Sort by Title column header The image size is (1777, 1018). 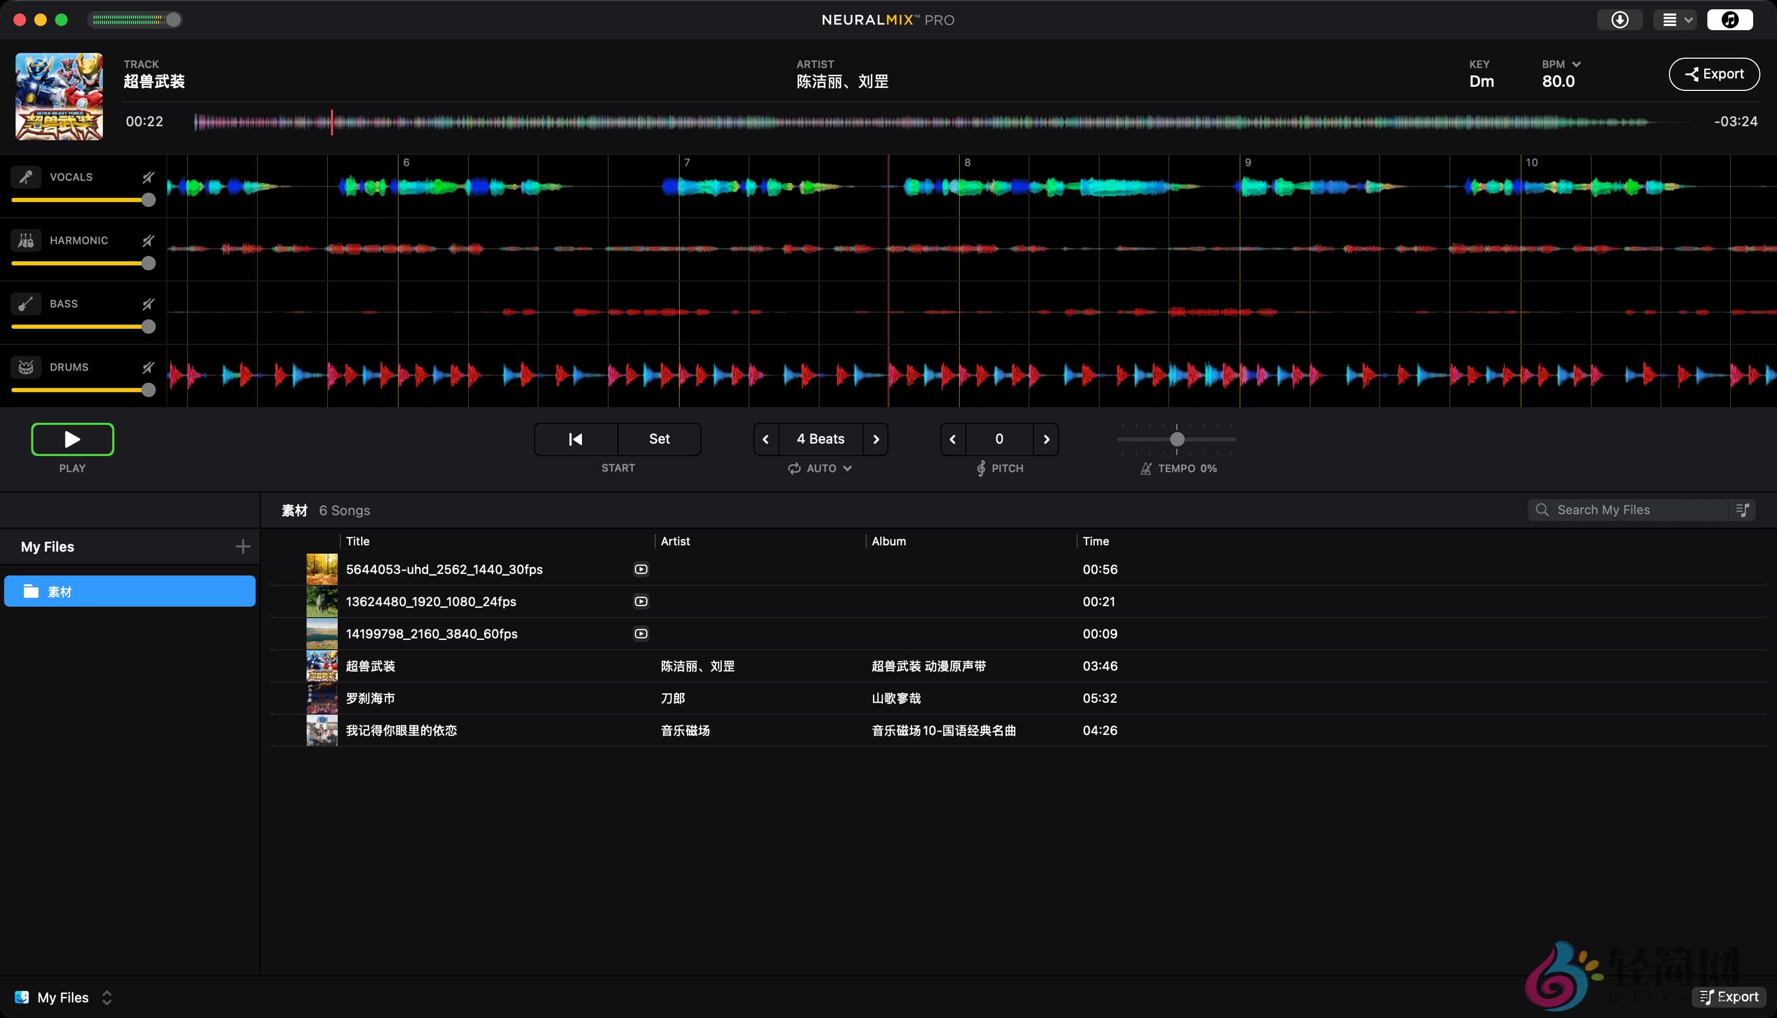click(357, 541)
